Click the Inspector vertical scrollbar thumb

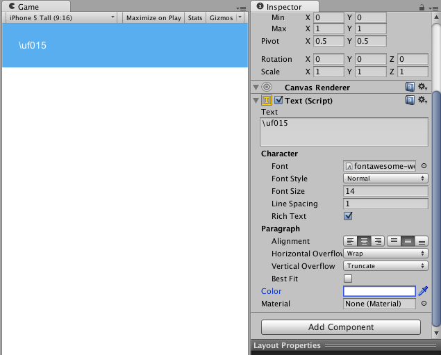[436, 208]
